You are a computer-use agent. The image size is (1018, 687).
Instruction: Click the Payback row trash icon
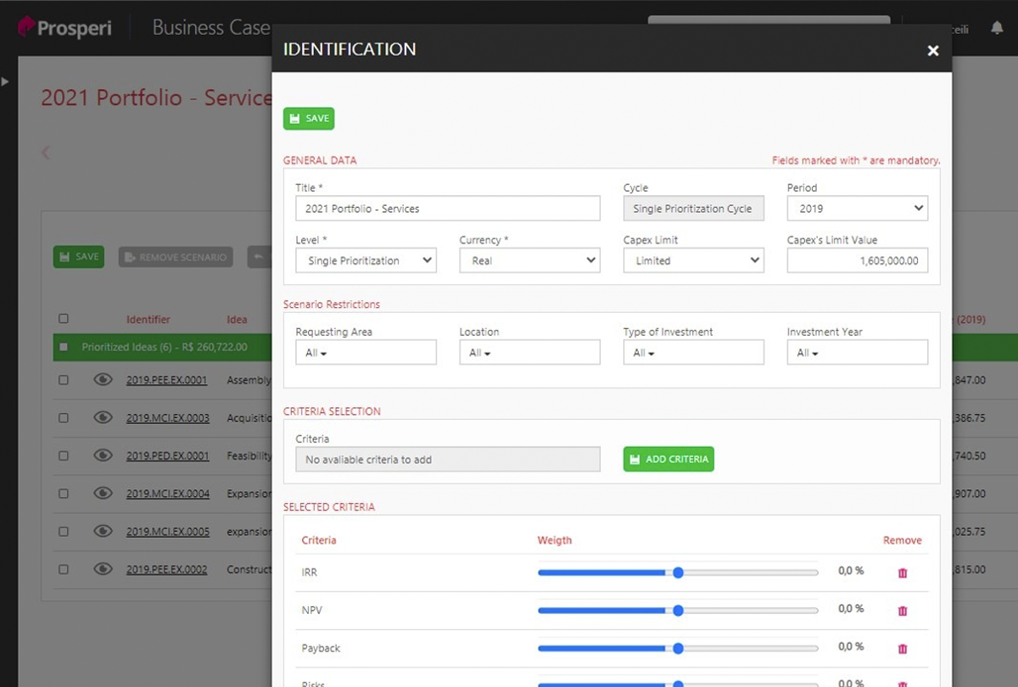(903, 649)
